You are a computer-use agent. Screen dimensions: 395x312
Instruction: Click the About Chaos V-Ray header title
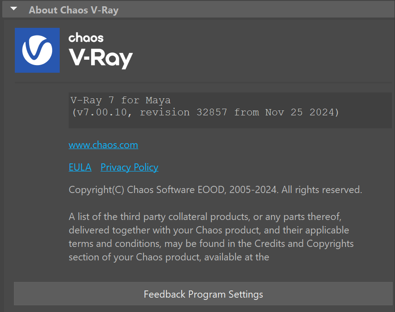(x=74, y=10)
